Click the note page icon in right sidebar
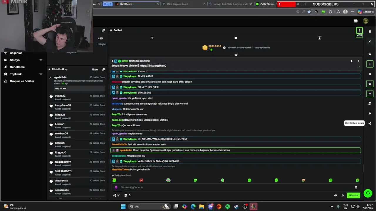Image resolution: width=376 pixels, height=211 pixels. coord(370,74)
